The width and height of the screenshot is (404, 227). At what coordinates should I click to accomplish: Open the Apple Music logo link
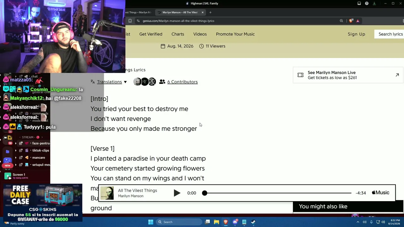click(x=380, y=193)
